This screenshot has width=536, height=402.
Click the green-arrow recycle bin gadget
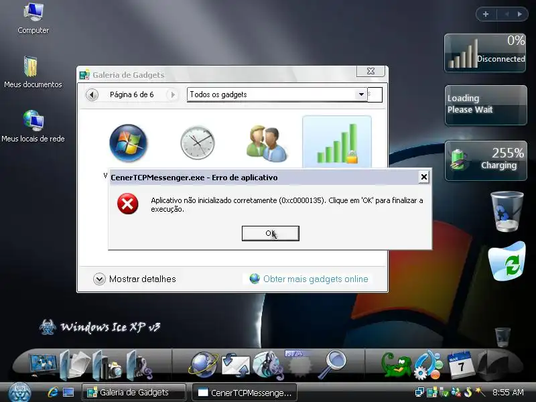(507, 261)
